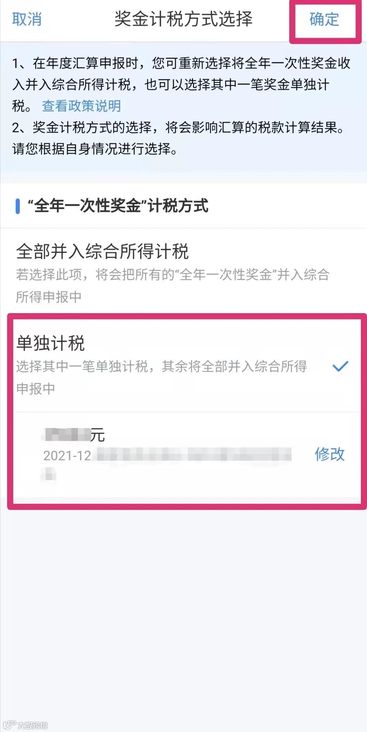
Task: Tap the second notice about 奖金计税方式的选择
Action: pyautogui.click(x=178, y=127)
